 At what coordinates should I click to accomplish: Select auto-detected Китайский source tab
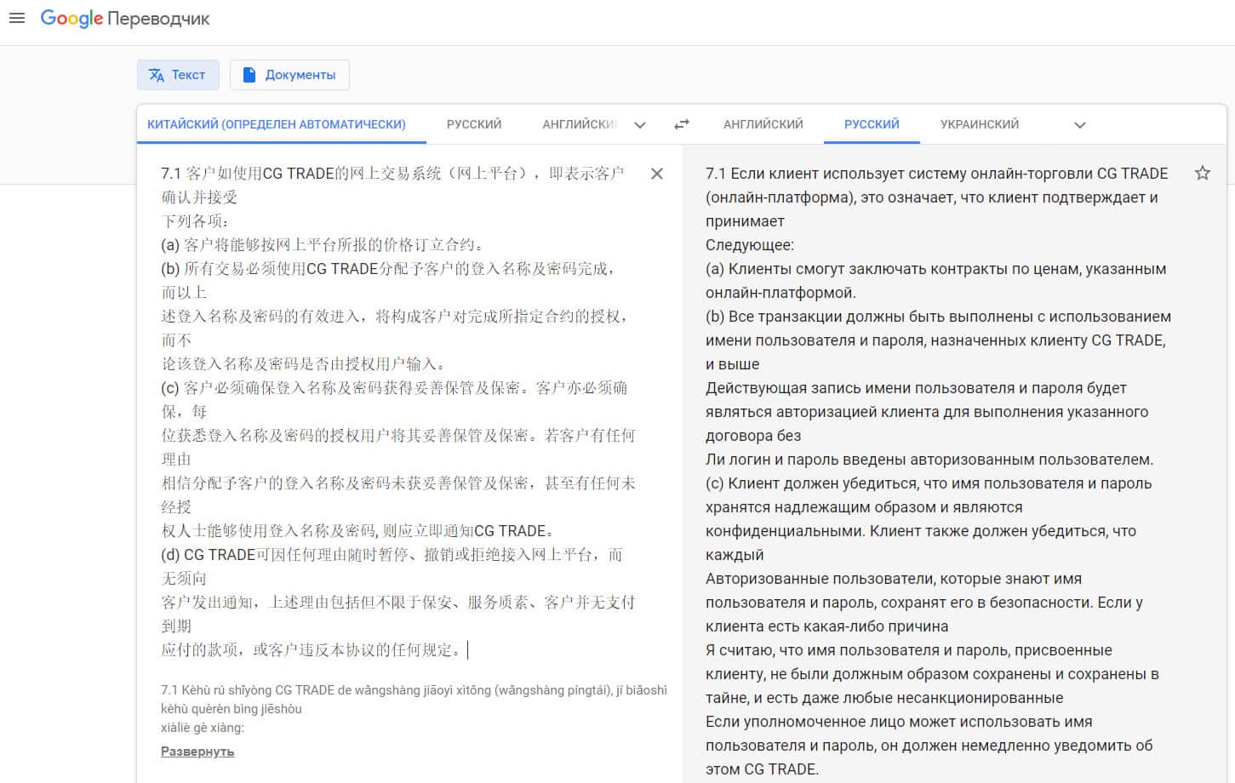(x=276, y=124)
